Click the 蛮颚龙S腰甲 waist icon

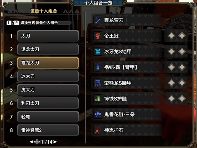click(98, 83)
